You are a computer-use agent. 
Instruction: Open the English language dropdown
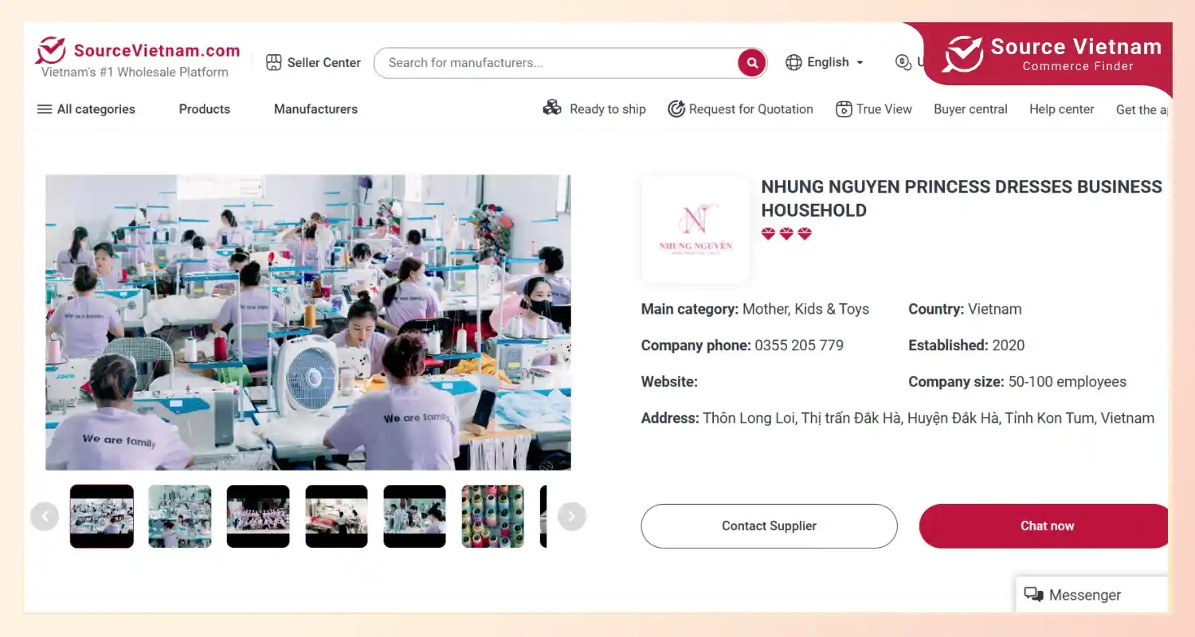[825, 62]
